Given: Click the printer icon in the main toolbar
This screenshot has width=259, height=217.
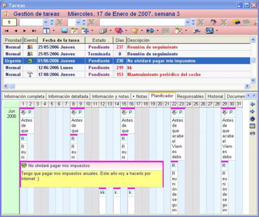Looking at the screenshot, I should (x=196, y=31).
